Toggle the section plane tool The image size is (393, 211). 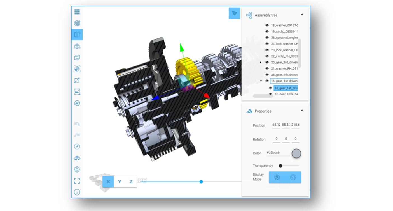77,35
